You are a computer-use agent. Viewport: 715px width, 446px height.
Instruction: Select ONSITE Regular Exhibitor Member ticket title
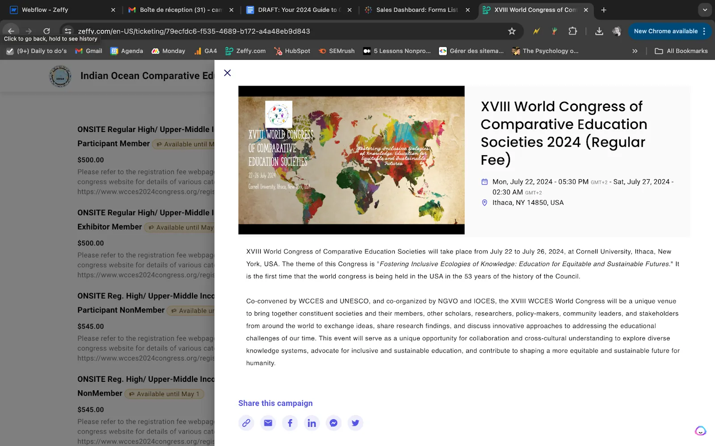(x=146, y=219)
